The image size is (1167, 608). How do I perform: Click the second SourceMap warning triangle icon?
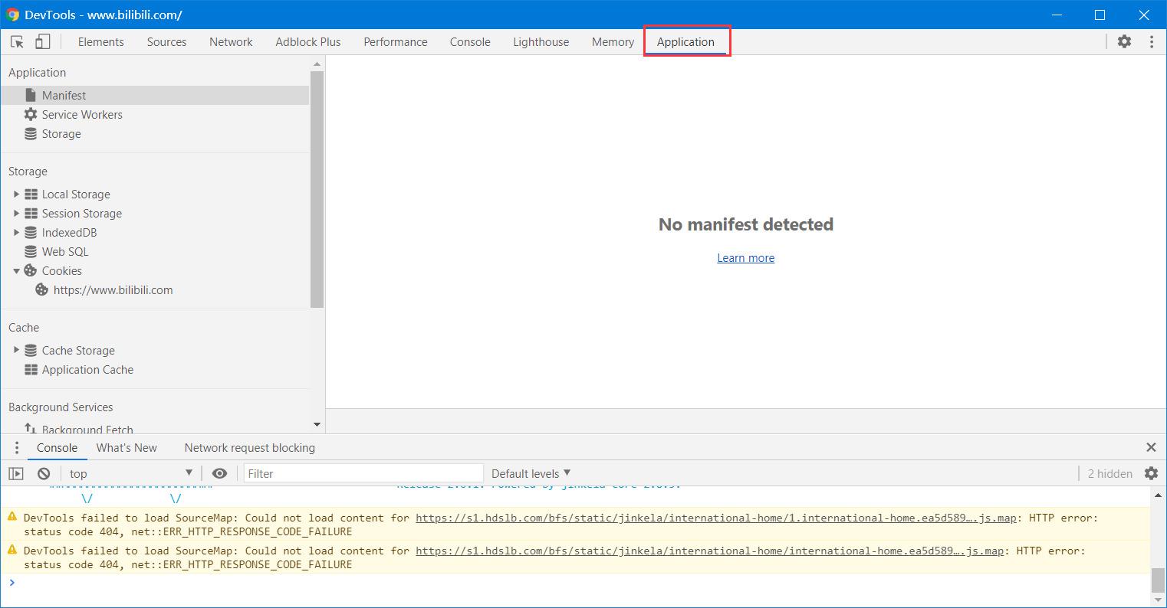tap(12, 550)
